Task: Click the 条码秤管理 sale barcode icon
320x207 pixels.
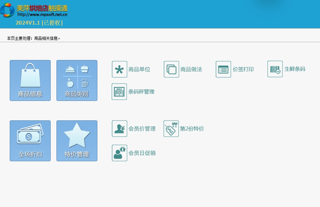Action: 119,92
